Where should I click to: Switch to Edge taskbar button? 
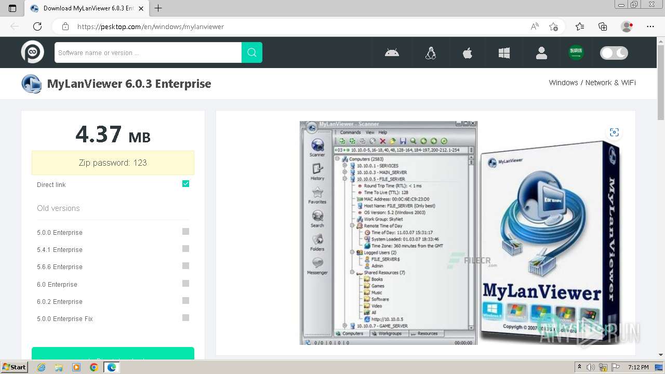pyautogui.click(x=111, y=367)
